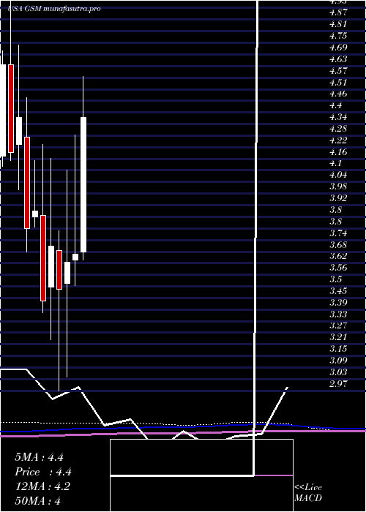
Task: Click the 4.81 price axis label
Action: 338,24
